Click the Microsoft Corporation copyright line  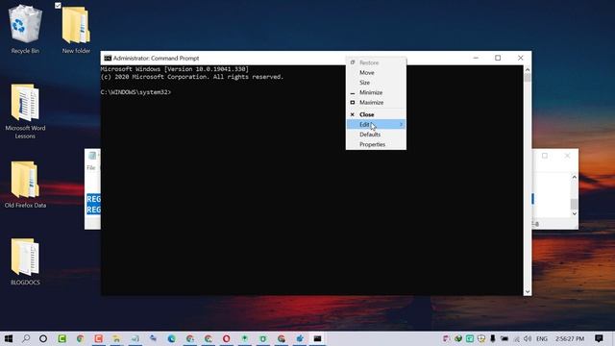tap(192, 77)
